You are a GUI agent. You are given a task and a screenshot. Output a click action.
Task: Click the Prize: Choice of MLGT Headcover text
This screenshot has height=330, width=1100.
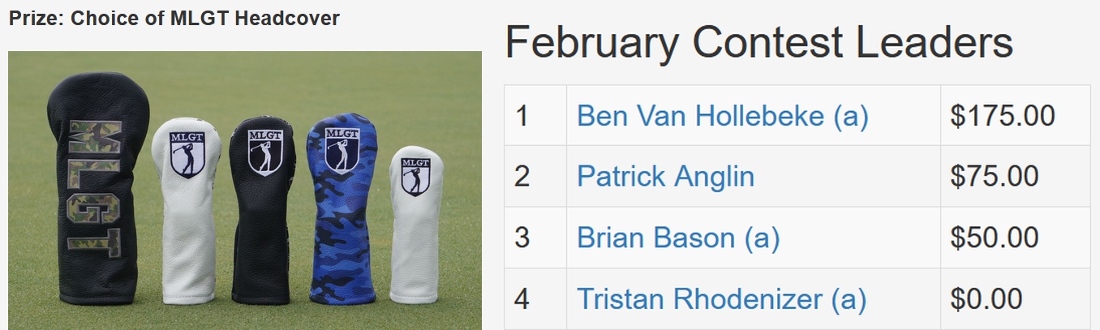click(174, 19)
